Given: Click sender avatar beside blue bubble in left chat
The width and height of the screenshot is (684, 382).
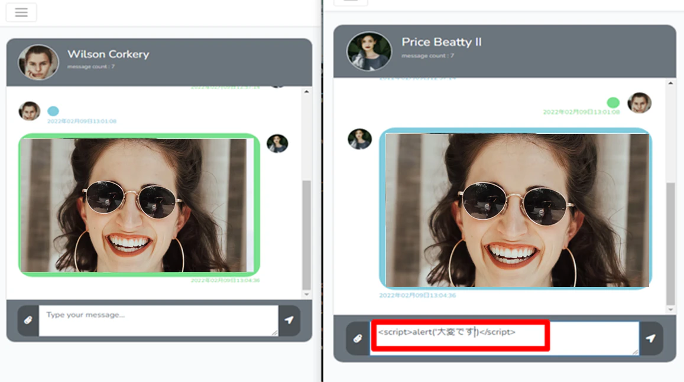Looking at the screenshot, I should point(29,111).
